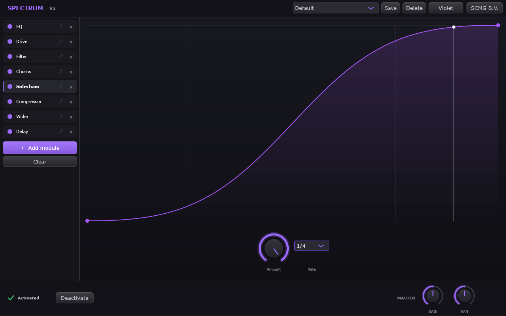
Task: Remove the Delay module with its x
Action: pos(71,132)
